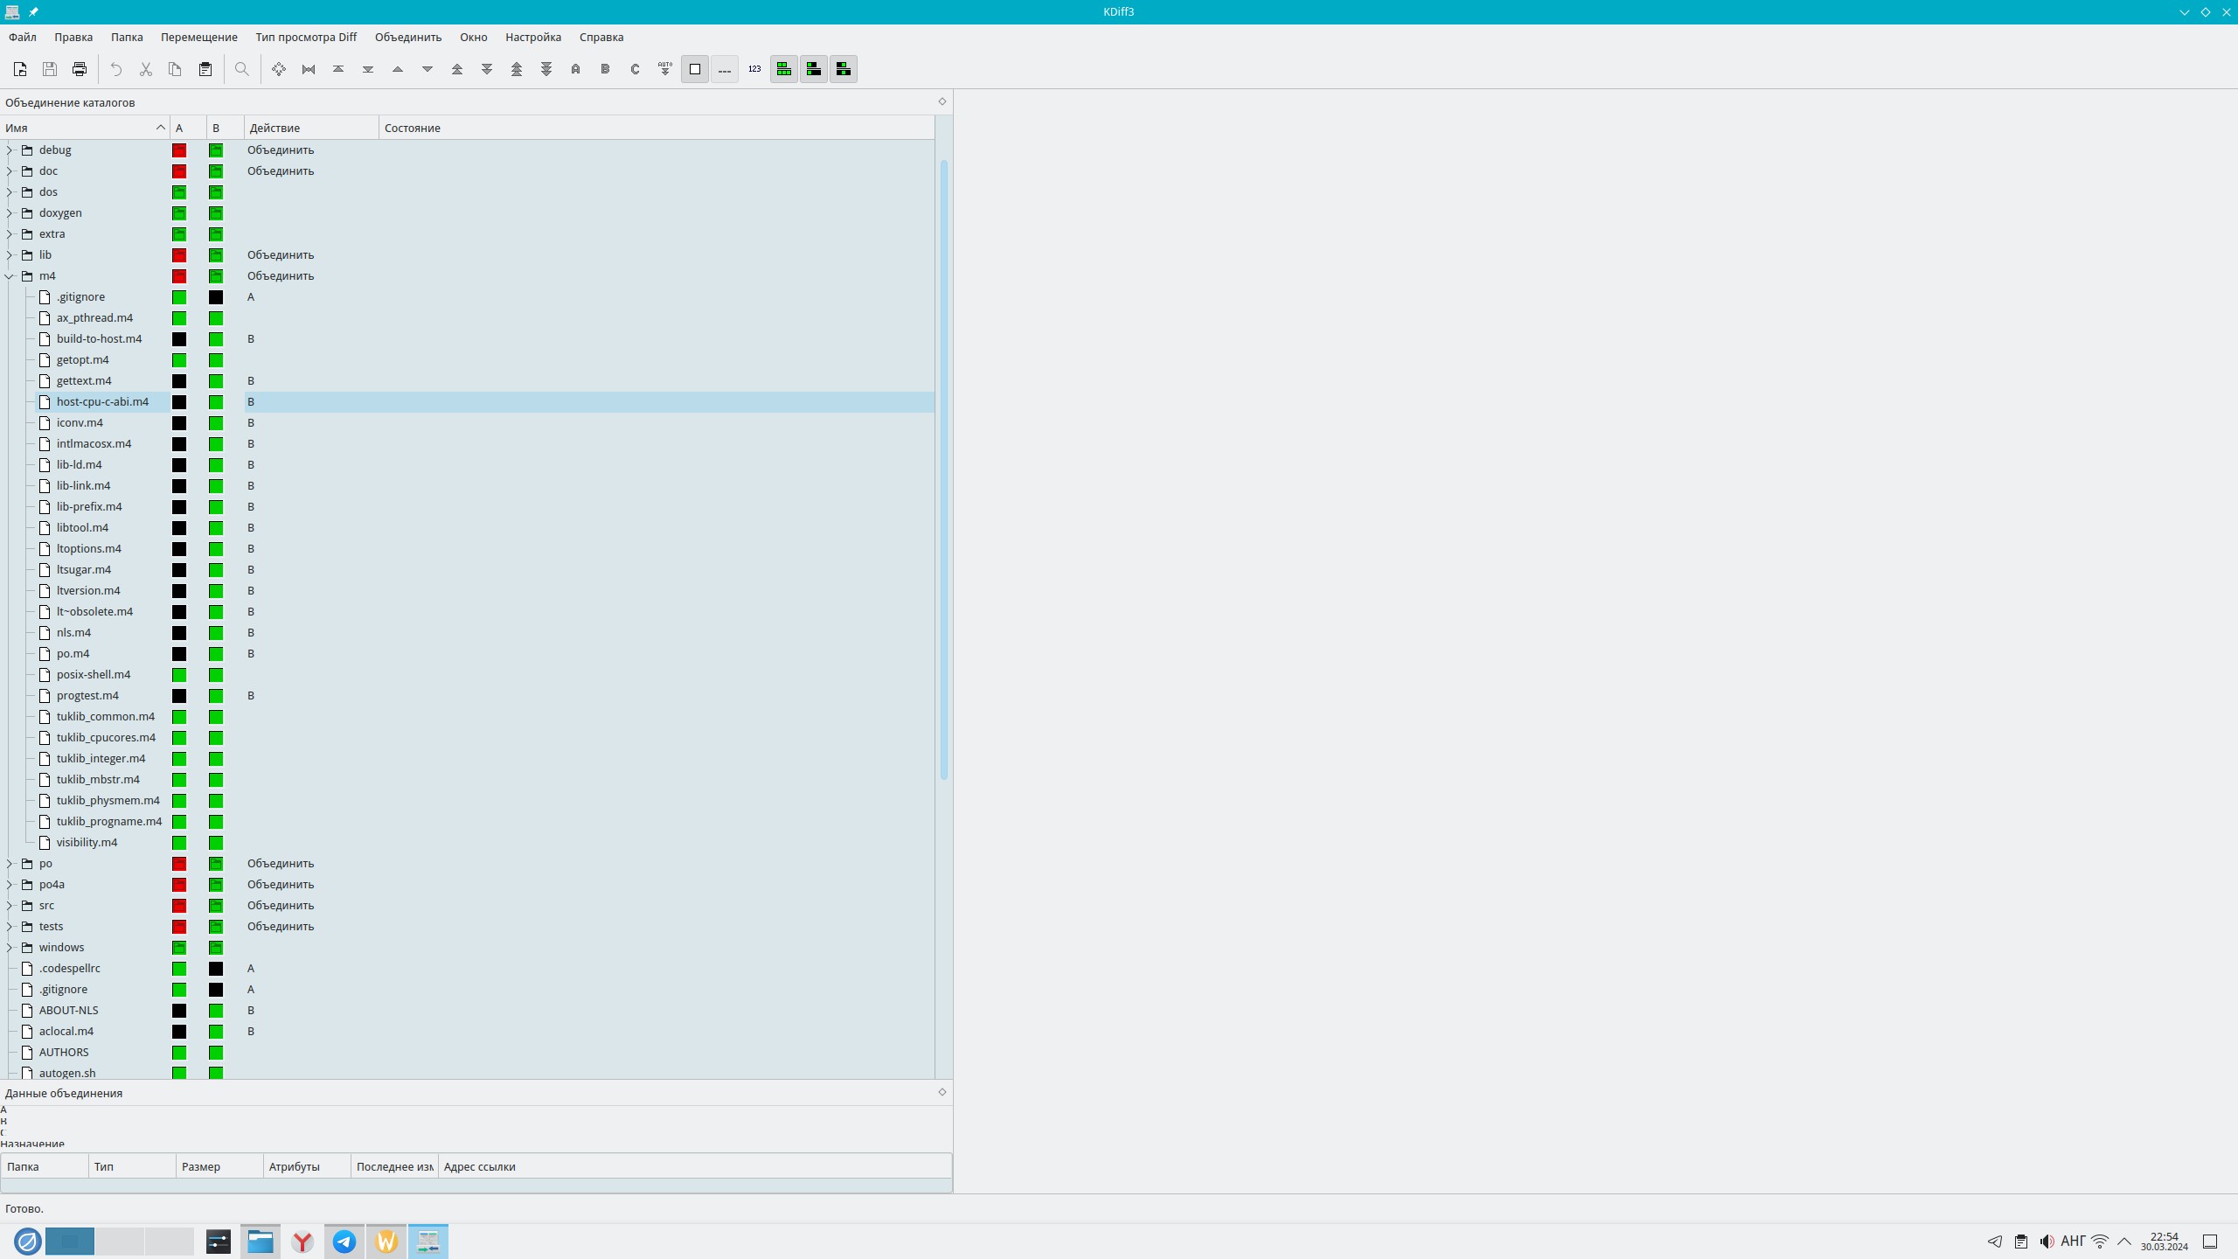Click the Open document toolbar icon
2238x1259 pixels.
tap(20, 69)
